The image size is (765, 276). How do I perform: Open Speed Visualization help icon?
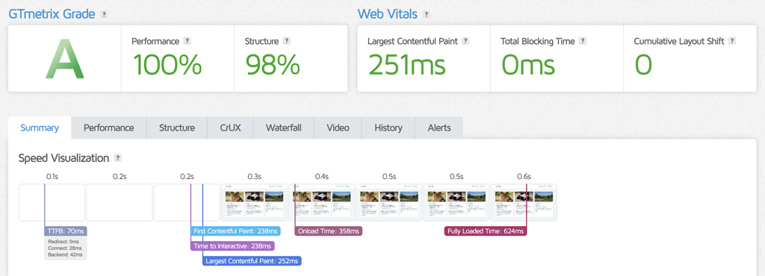tap(117, 158)
